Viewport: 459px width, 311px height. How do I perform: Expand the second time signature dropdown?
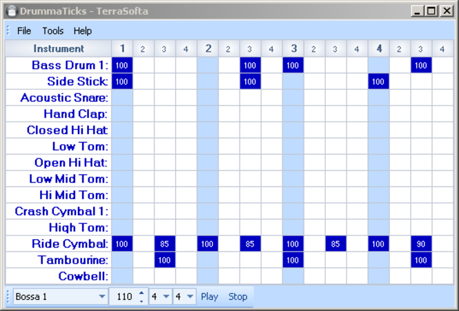click(x=190, y=296)
